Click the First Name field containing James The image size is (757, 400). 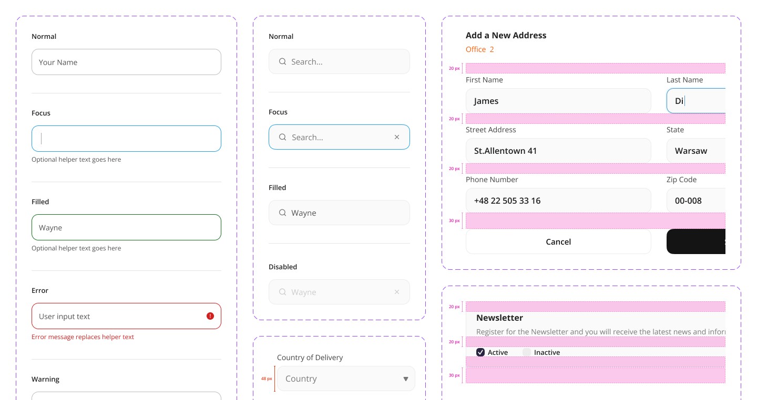558,101
